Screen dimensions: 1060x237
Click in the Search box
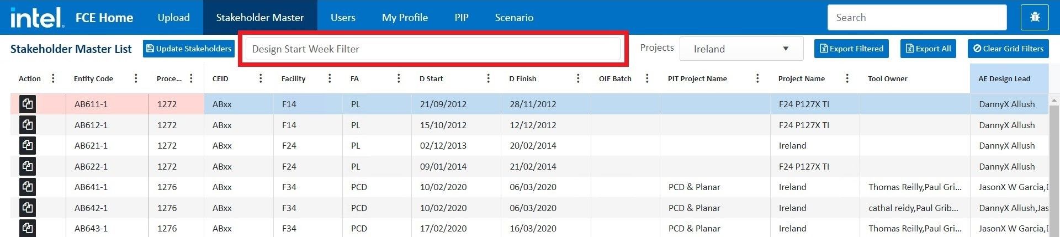[x=916, y=18]
